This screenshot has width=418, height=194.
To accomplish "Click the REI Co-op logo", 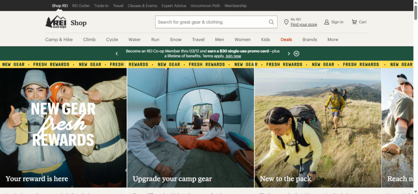I will 56,22.
